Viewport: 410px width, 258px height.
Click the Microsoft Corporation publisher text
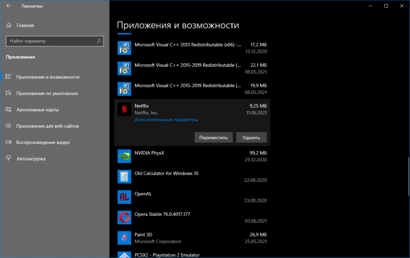[x=158, y=242]
